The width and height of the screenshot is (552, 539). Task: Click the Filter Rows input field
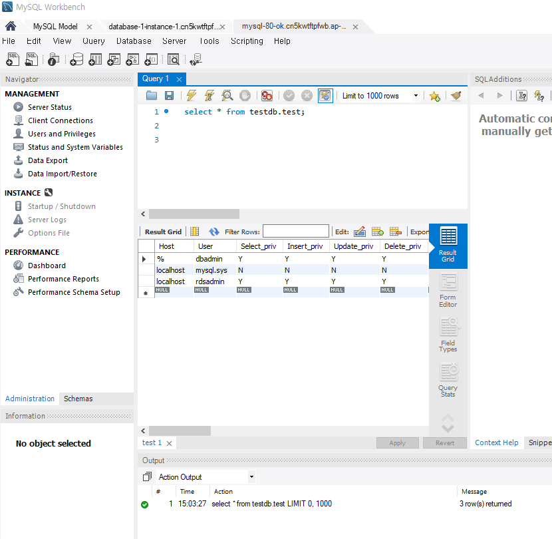tap(296, 232)
